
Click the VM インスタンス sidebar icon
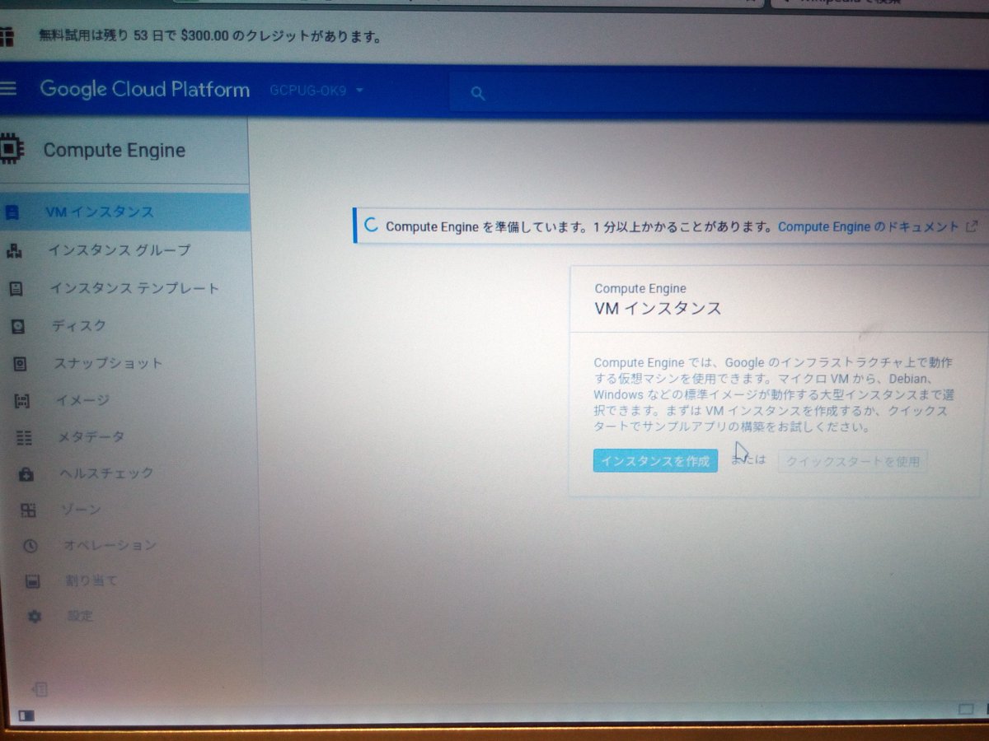click(12, 212)
